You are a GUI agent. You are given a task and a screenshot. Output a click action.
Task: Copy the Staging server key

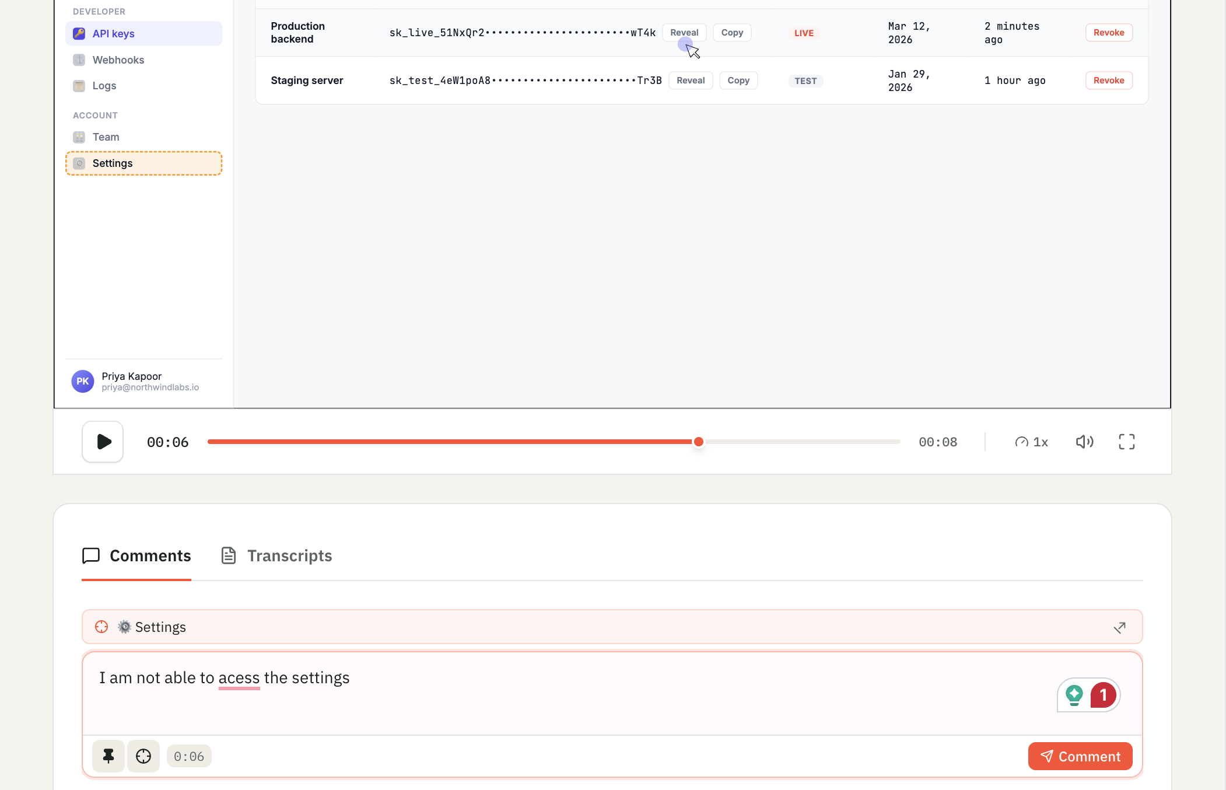pos(738,81)
